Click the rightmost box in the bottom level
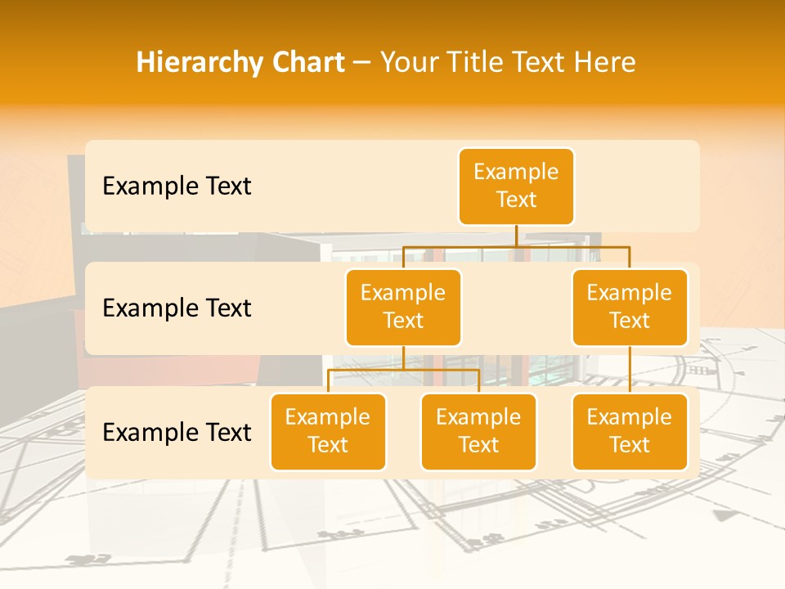This screenshot has width=785, height=589. click(630, 432)
